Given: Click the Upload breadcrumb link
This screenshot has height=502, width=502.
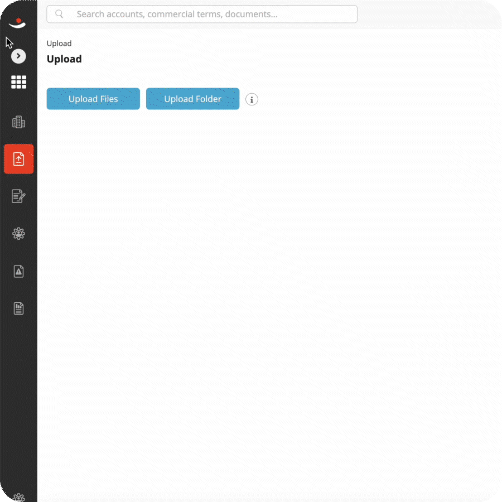Looking at the screenshot, I should coord(59,44).
